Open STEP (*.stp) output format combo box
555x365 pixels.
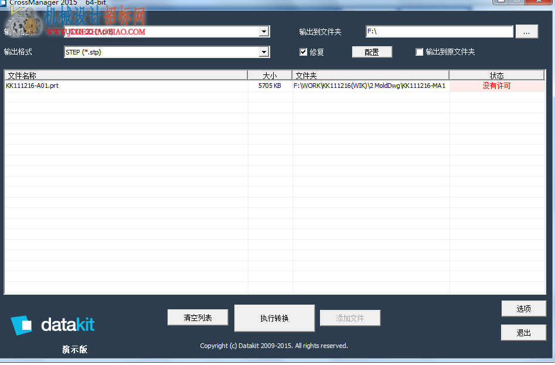tap(166, 52)
